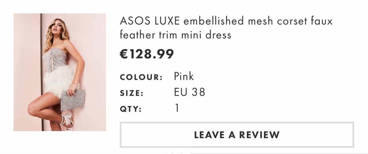Open the pink dress product thumbnail
This screenshot has height=154, width=368.
coord(60,72)
